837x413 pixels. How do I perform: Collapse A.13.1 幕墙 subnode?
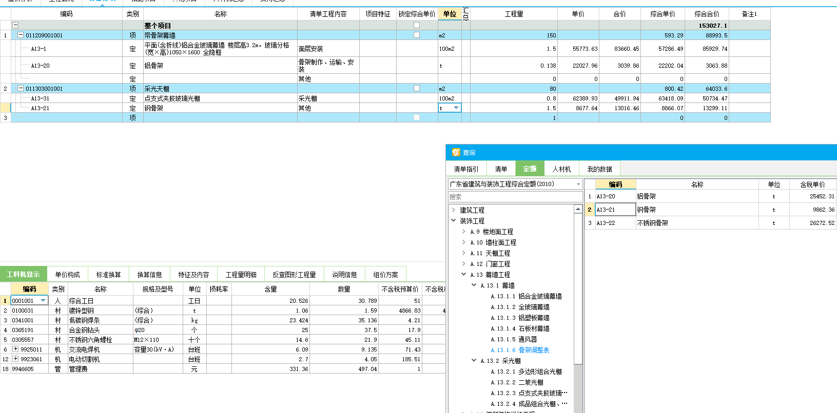pyautogui.click(x=474, y=285)
